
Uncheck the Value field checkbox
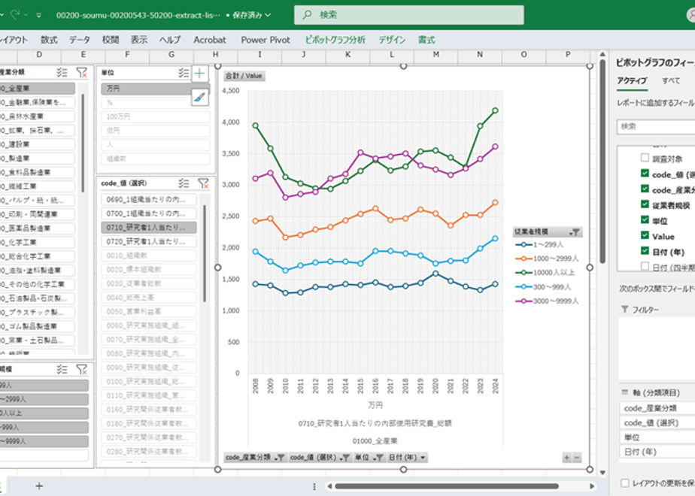pos(645,235)
